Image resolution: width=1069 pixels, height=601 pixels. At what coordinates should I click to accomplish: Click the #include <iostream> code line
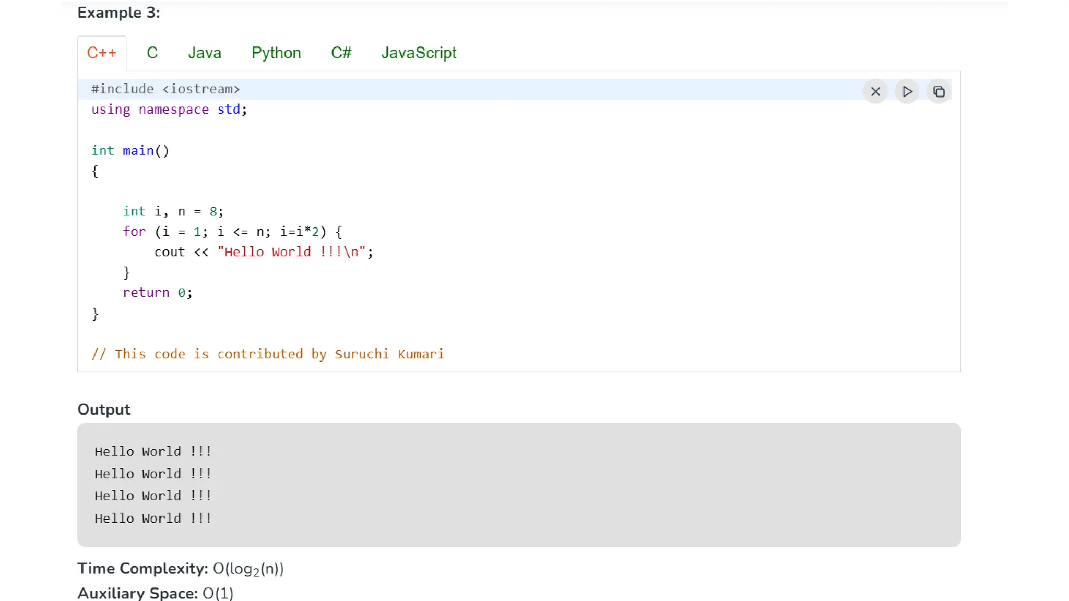165,89
